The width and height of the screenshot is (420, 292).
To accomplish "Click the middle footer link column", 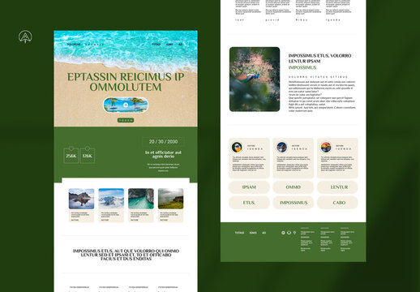I will pyautogui.click(x=328, y=239).
